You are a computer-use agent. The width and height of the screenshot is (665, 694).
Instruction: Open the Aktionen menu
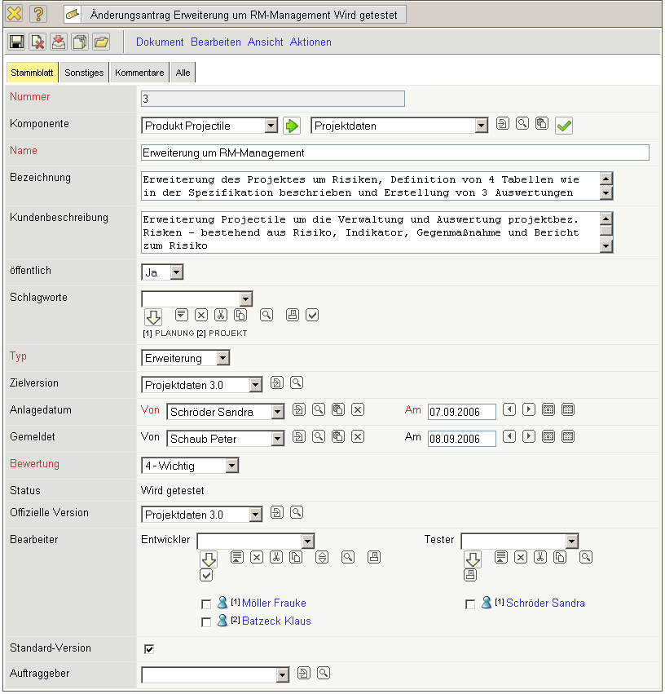[310, 42]
